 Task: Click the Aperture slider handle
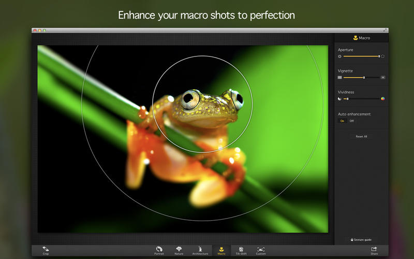click(379, 56)
